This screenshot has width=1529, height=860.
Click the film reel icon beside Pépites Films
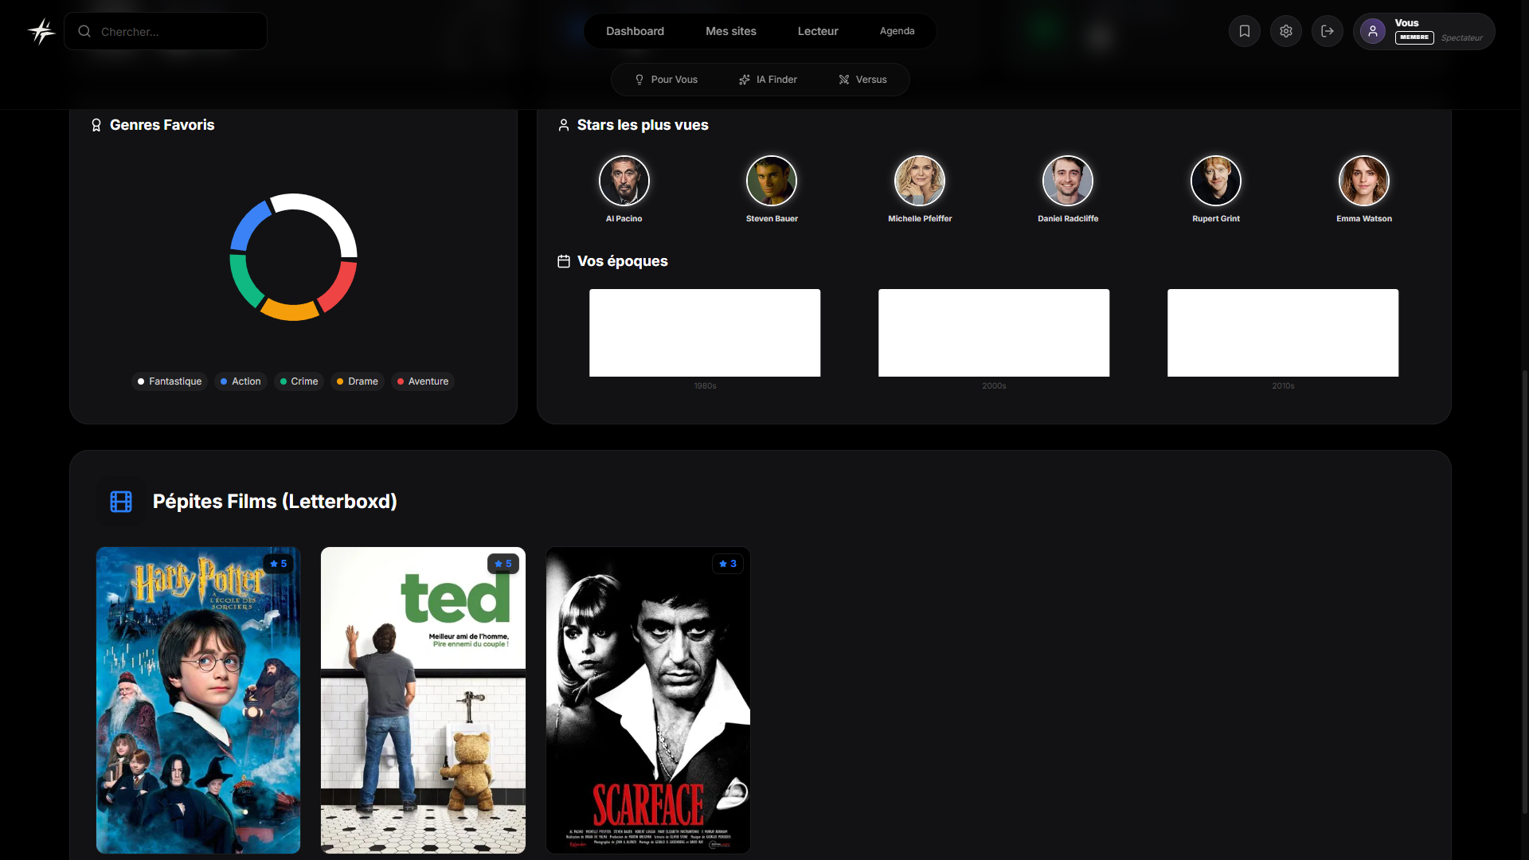pos(121,502)
